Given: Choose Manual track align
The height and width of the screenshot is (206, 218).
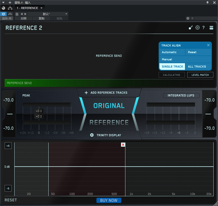Looking at the screenshot, I should click(185, 59).
